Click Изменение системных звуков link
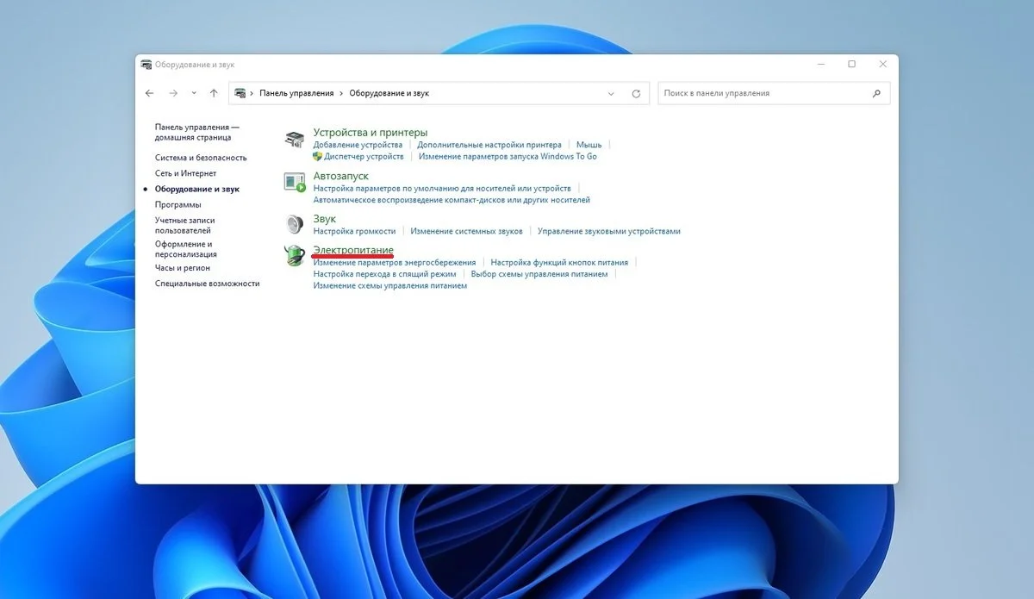Image resolution: width=1034 pixels, height=599 pixels. pyautogui.click(x=467, y=231)
